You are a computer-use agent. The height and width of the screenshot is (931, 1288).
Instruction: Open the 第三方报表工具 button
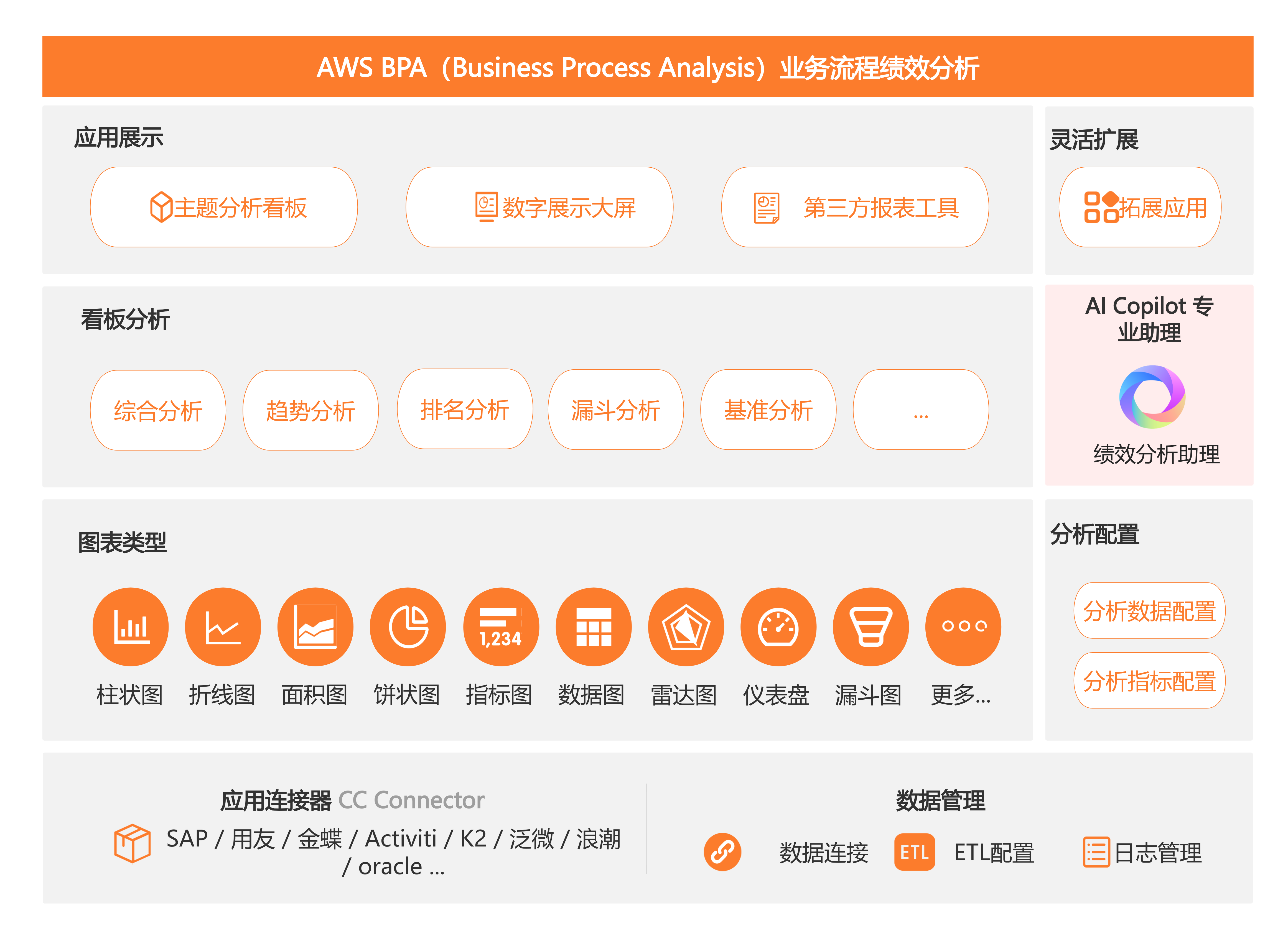point(855,207)
